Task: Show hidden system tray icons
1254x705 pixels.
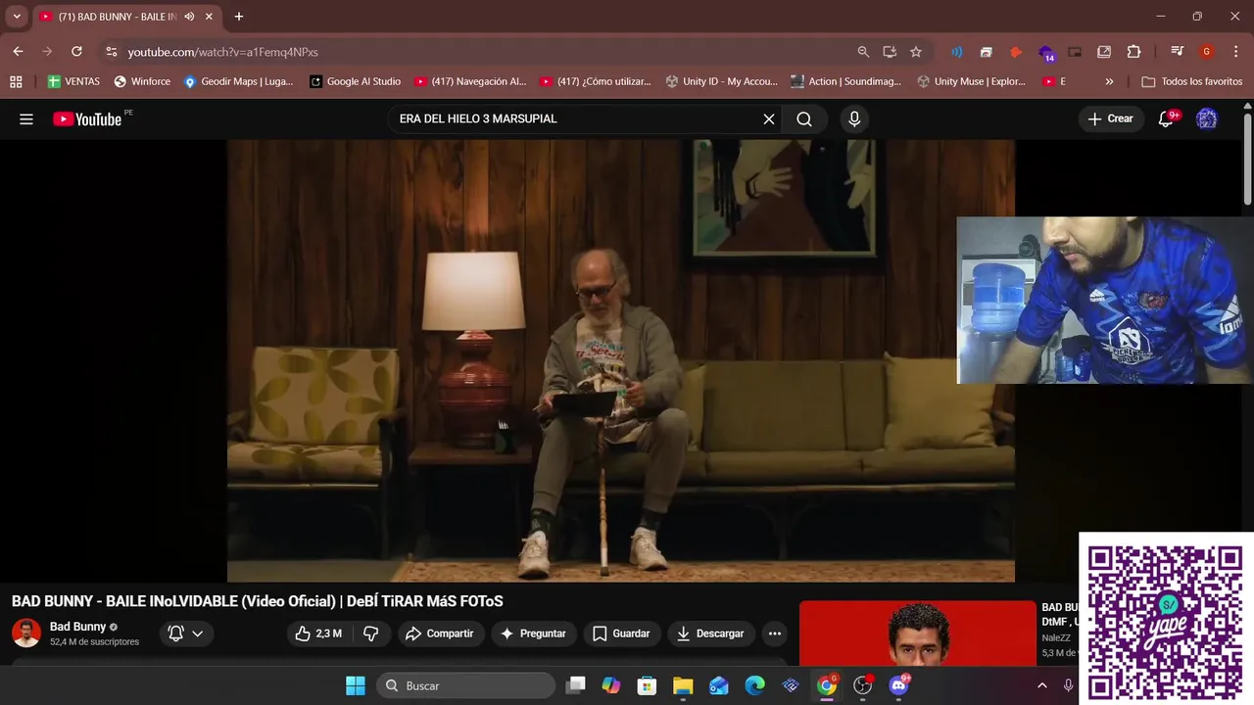Action: coord(1041,685)
